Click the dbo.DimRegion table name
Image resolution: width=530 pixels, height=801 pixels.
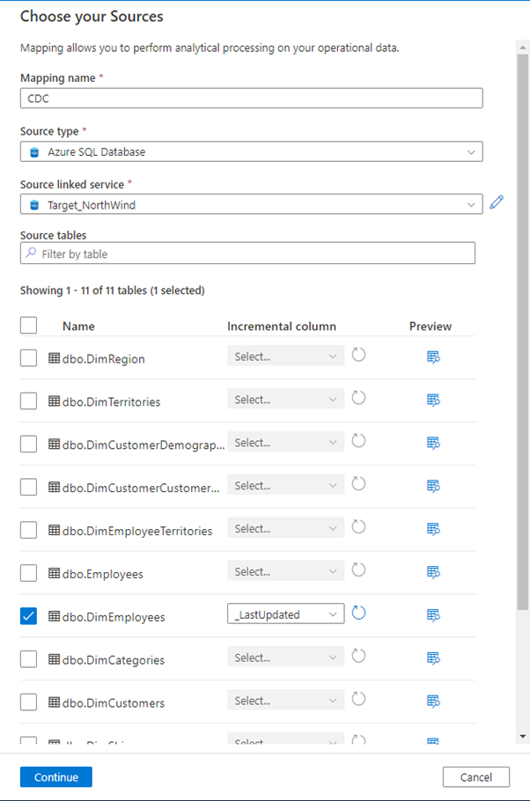pos(104,359)
